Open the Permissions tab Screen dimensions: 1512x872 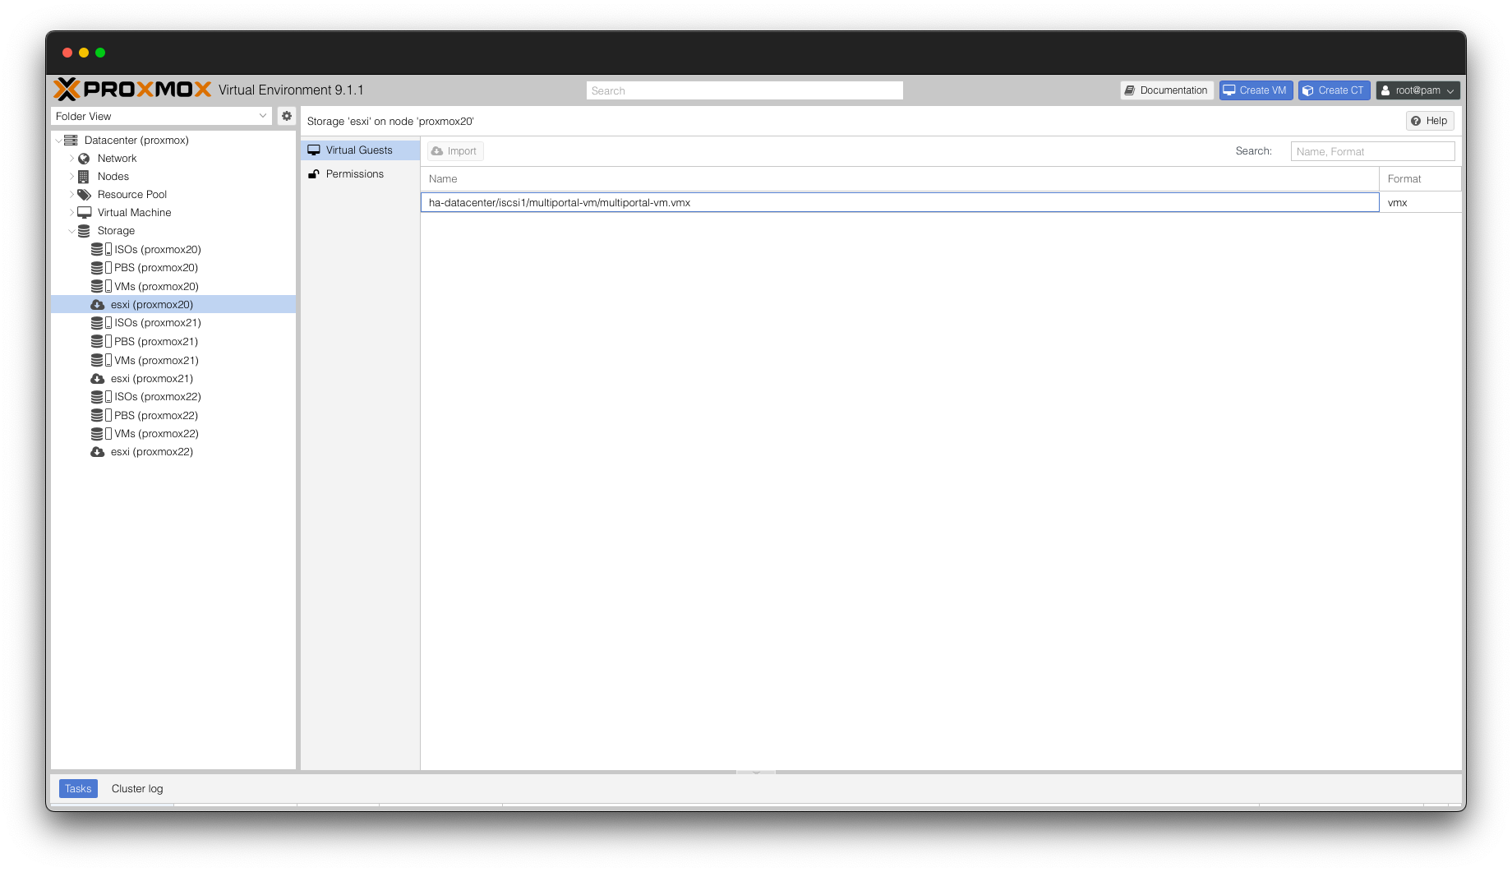click(354, 174)
